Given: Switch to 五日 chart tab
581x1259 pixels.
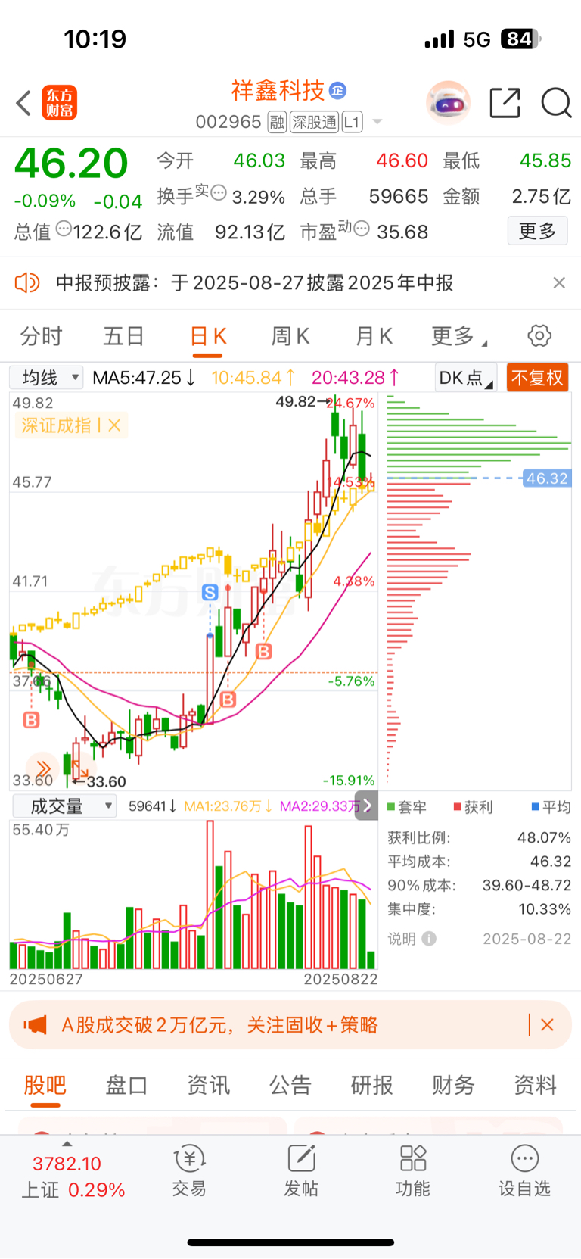Looking at the screenshot, I should pyautogui.click(x=124, y=336).
